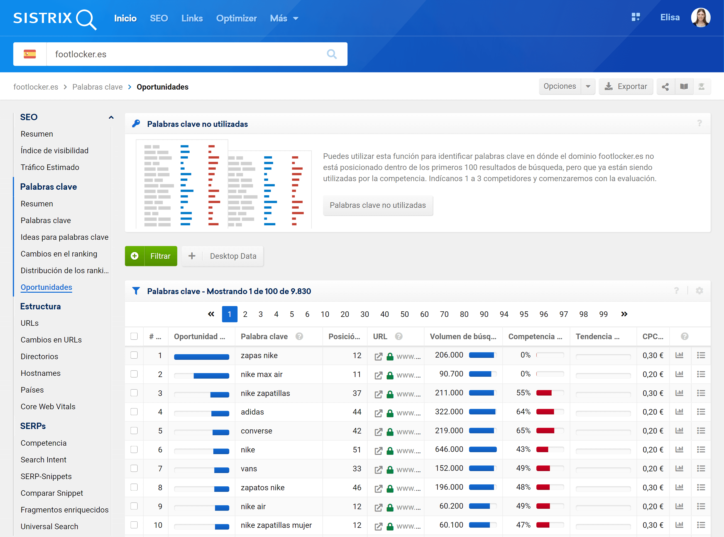The width and height of the screenshot is (724, 537).
Task: Open the dashboard grid icon near Elisa
Action: (x=635, y=17)
